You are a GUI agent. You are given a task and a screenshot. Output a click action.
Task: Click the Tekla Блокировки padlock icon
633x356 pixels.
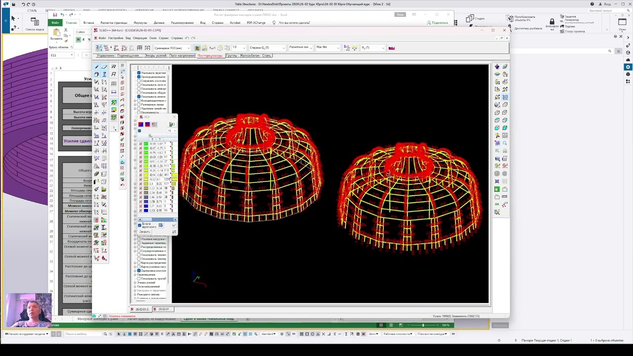pyautogui.click(x=552, y=22)
